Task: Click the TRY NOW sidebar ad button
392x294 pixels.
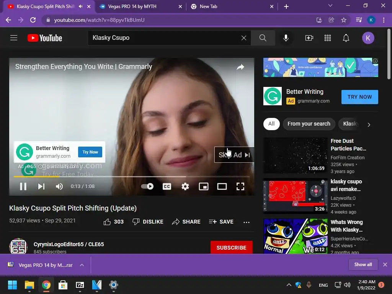Action: pos(360,97)
